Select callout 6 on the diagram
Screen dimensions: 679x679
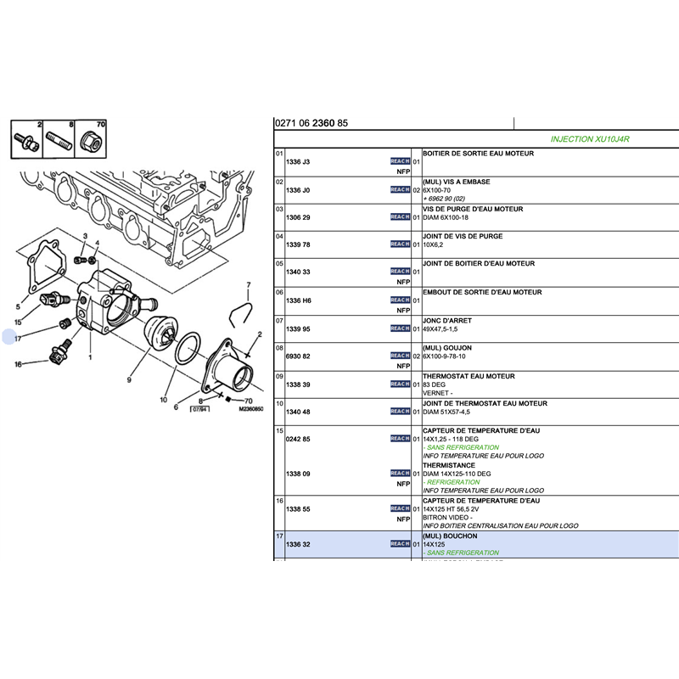point(176,407)
